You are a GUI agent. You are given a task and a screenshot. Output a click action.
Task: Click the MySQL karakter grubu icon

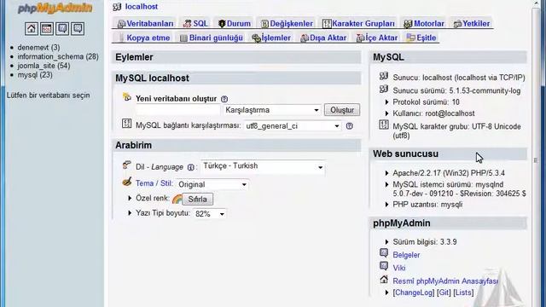(384, 125)
